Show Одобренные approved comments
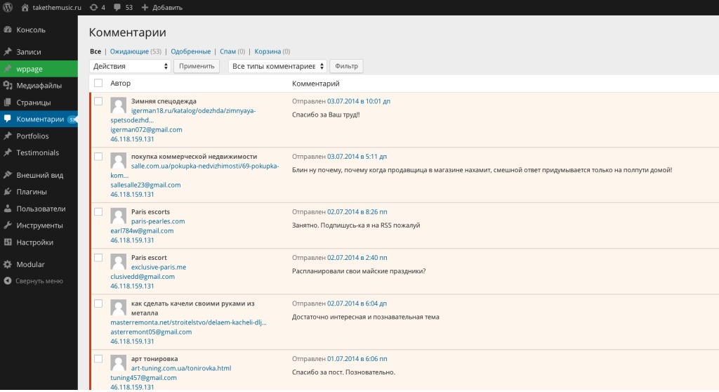 click(191, 51)
